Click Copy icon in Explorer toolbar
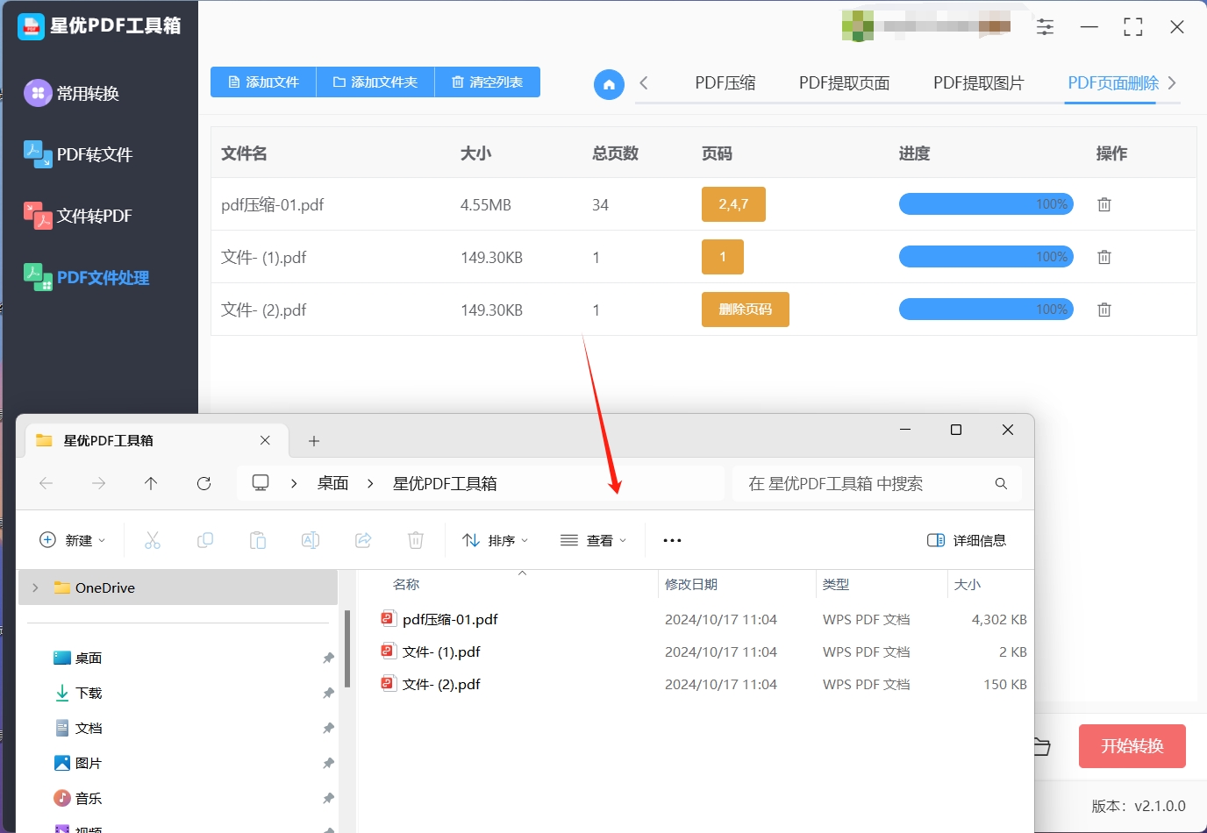This screenshot has width=1207, height=833. (205, 540)
